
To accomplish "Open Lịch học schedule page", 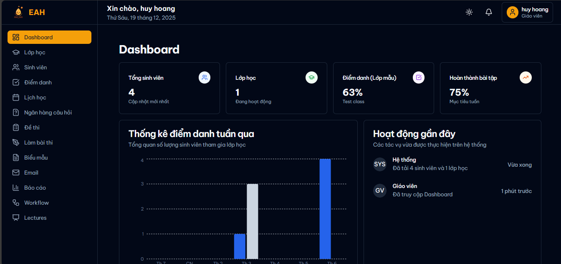I will pyautogui.click(x=49, y=97).
